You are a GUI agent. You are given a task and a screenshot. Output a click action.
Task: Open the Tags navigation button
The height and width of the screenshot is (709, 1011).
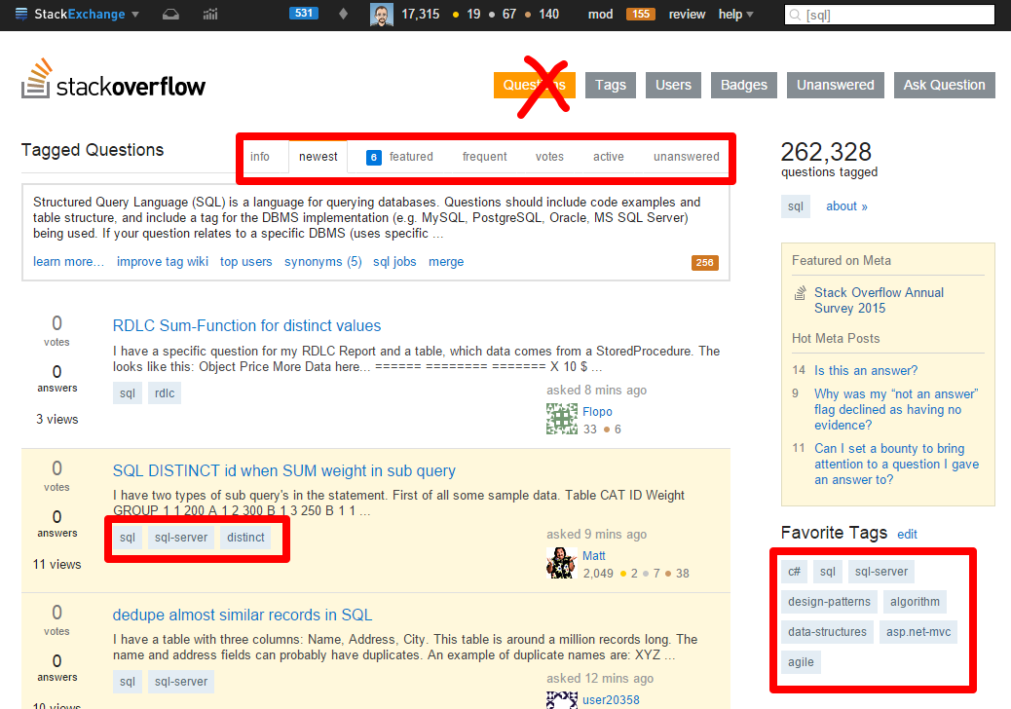coord(611,85)
